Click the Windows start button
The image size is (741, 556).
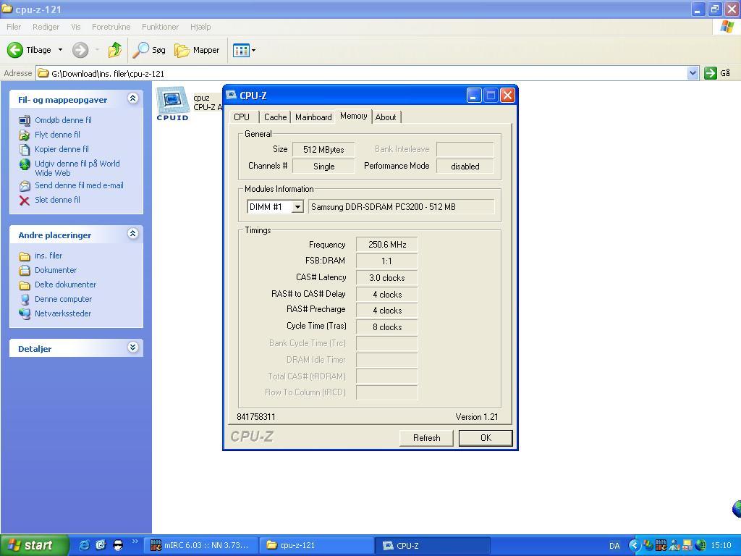[x=34, y=545]
